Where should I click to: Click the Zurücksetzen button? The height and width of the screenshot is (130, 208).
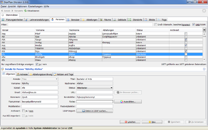coord(196,122)
